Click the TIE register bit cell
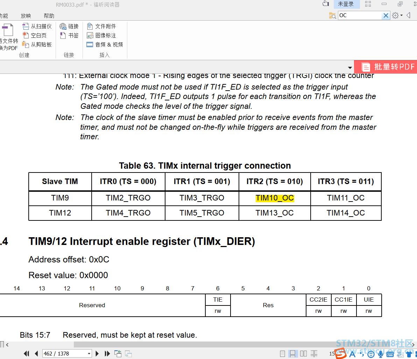The image size is (417, 359). click(218, 300)
